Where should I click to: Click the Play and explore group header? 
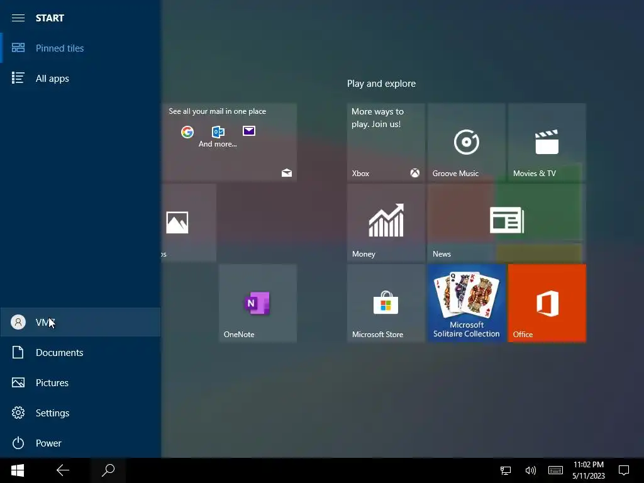coord(381,84)
